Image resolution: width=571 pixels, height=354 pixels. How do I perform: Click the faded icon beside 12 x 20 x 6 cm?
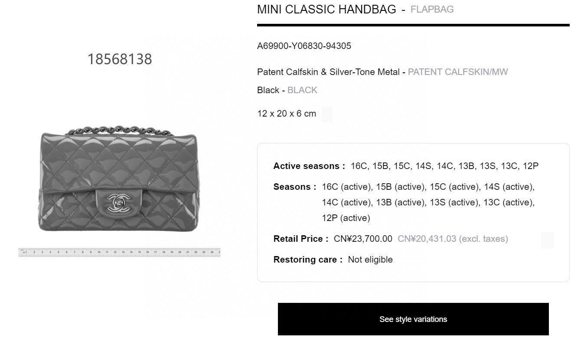pyautogui.click(x=327, y=114)
